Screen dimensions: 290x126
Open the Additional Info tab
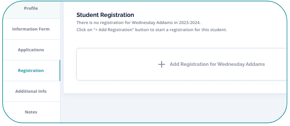click(31, 91)
